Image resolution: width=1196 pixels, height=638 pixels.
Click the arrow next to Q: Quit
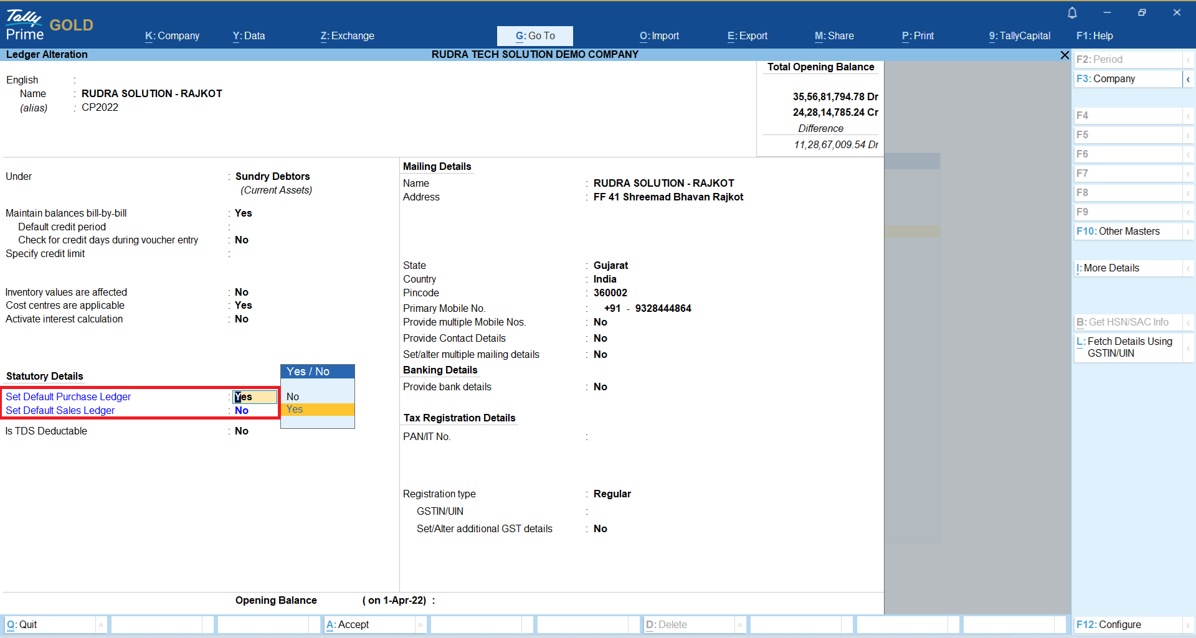coord(101,625)
